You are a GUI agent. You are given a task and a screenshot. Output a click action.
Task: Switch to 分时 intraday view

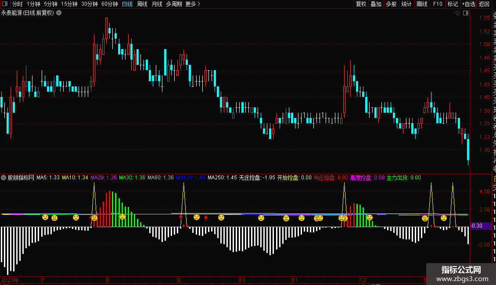pyautogui.click(x=18, y=4)
